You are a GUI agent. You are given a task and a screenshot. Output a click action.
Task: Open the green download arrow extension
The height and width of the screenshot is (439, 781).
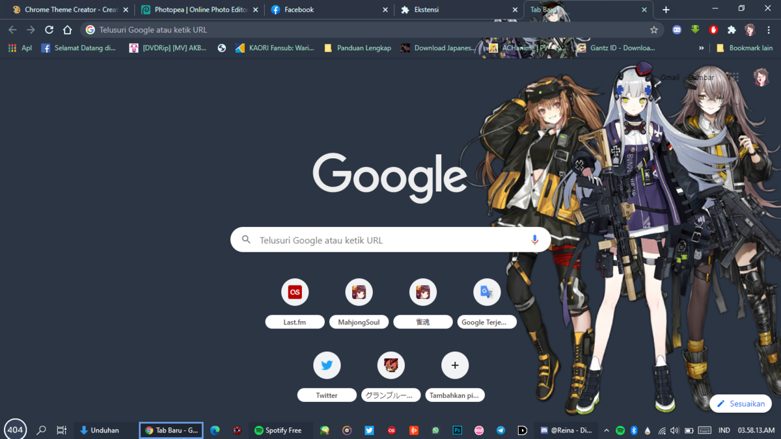click(x=695, y=30)
